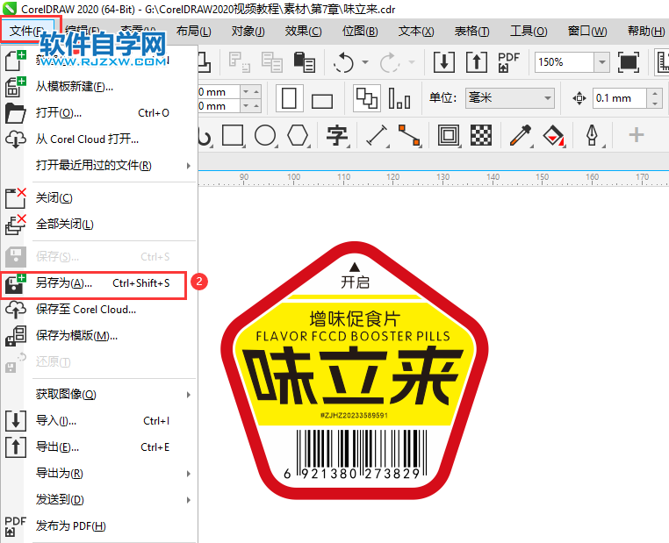Click the Cut toolbar icon
The image size is (669, 543).
point(240,62)
